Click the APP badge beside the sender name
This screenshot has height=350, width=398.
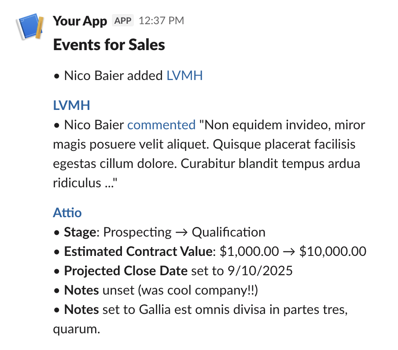(123, 21)
